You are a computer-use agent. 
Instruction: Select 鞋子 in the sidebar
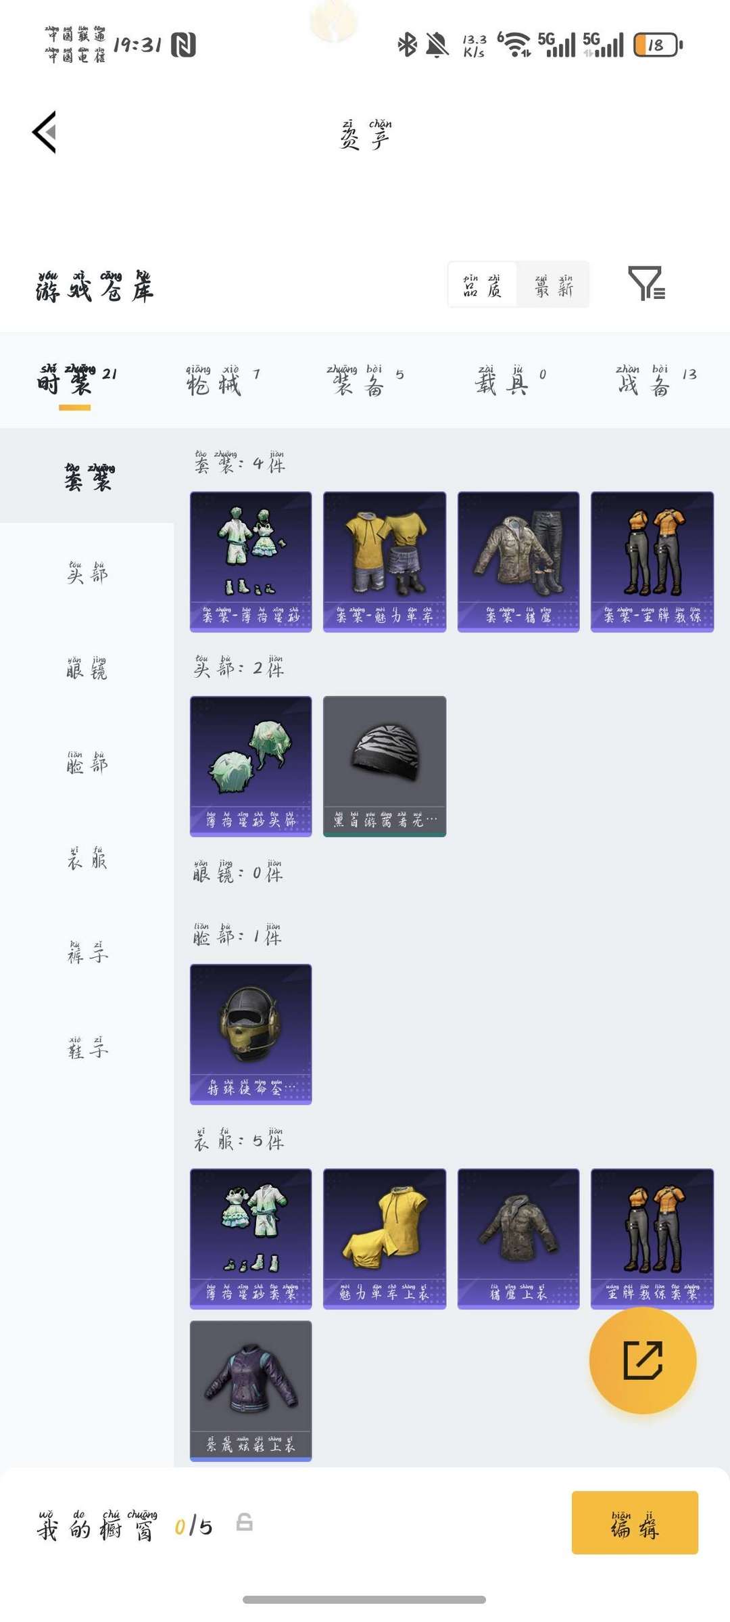click(87, 1047)
